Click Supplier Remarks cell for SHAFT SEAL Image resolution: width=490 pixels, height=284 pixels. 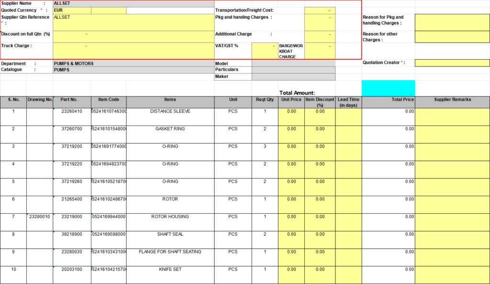452,240
